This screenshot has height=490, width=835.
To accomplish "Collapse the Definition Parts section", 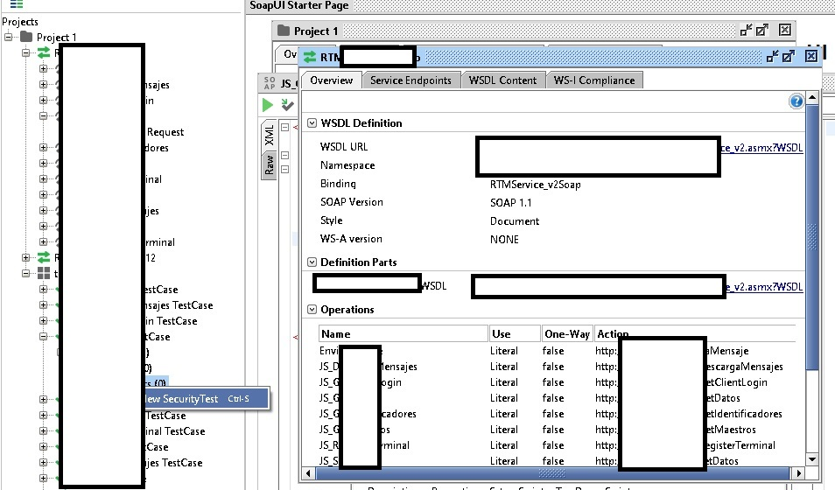I will [x=312, y=262].
